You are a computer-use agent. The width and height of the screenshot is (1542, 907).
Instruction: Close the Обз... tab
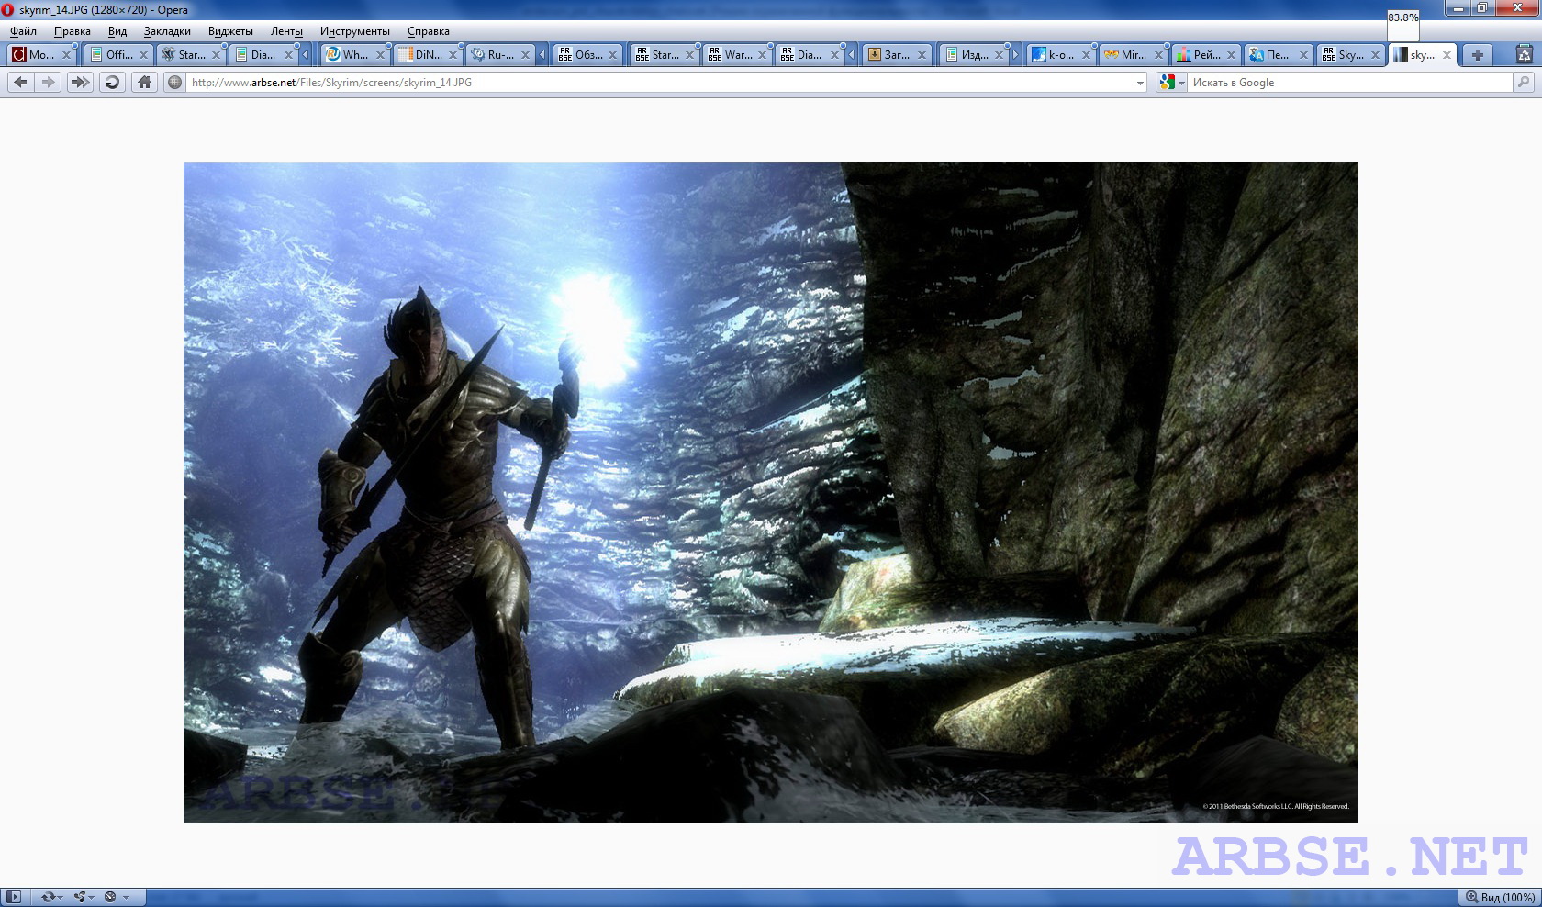pyautogui.click(x=612, y=55)
